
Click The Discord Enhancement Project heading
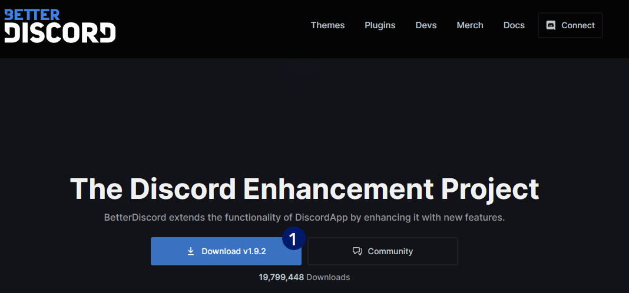coord(304,188)
